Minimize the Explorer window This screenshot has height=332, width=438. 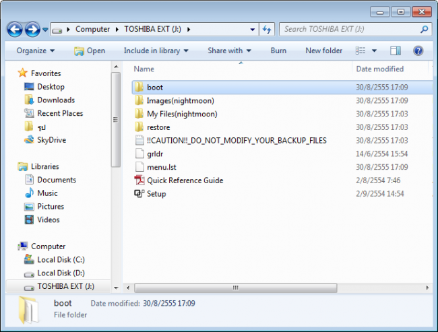click(379, 12)
